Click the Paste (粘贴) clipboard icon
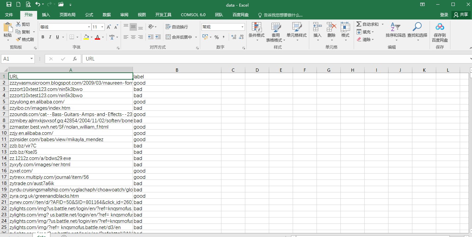This screenshot has width=472, height=237. (8, 28)
